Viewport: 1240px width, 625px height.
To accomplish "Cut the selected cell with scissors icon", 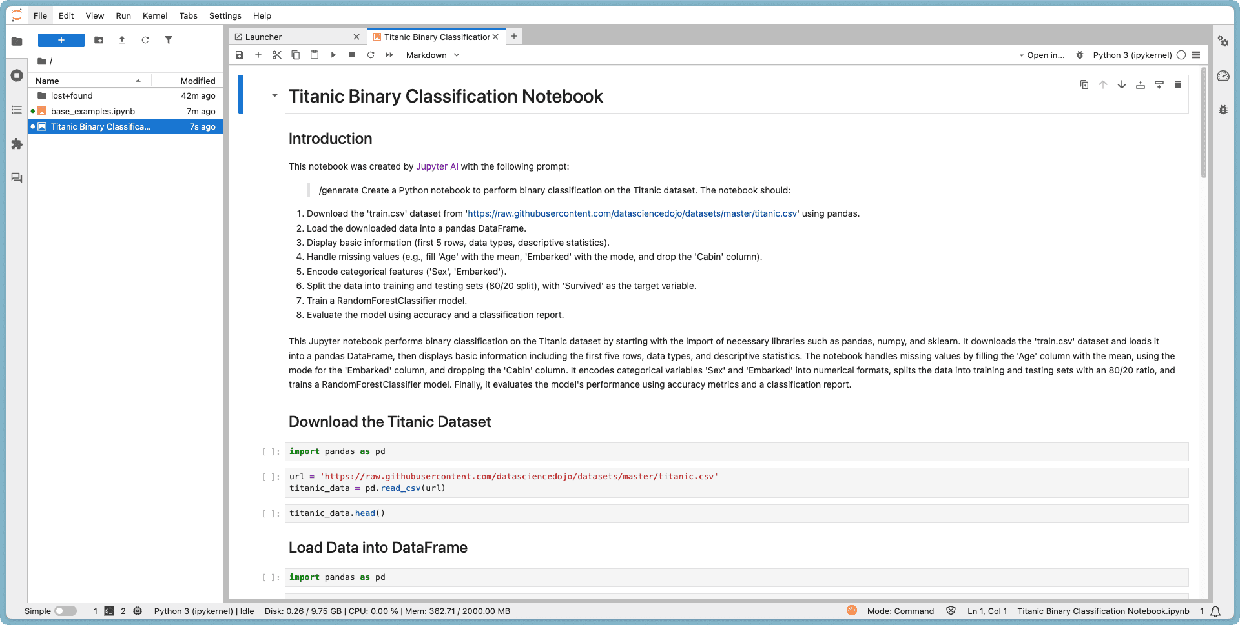I will coord(277,55).
